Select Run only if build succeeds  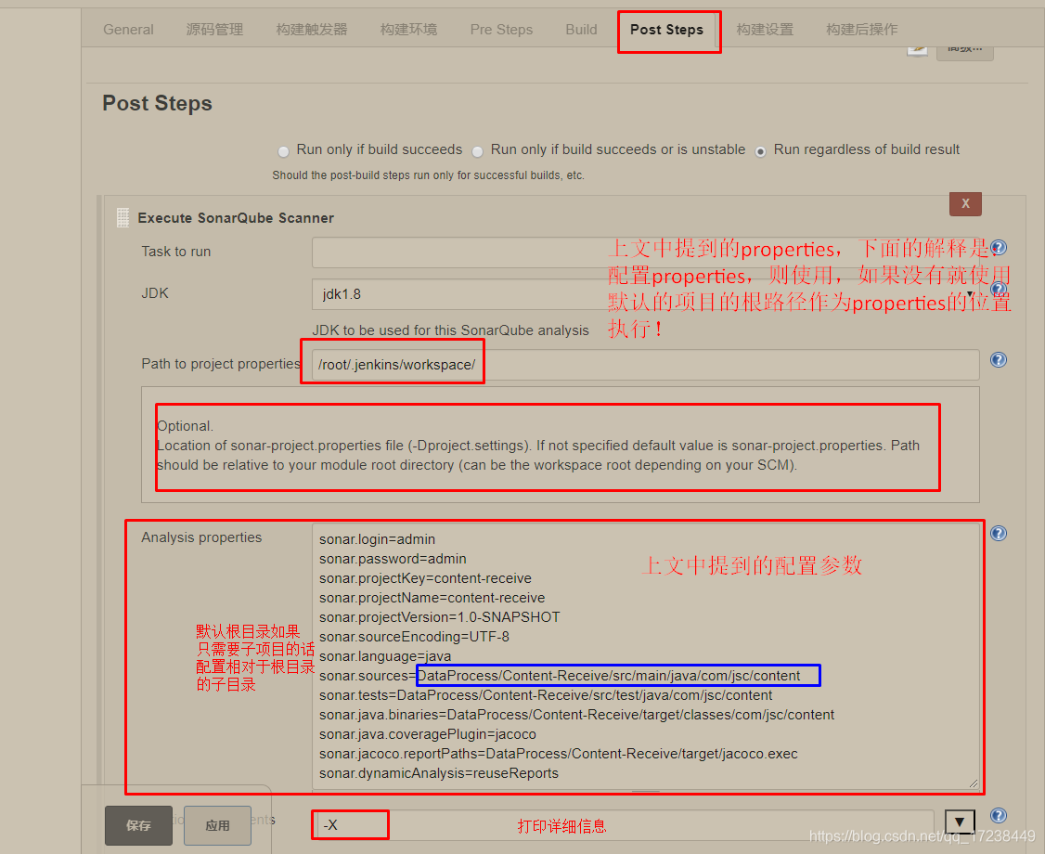coord(283,151)
